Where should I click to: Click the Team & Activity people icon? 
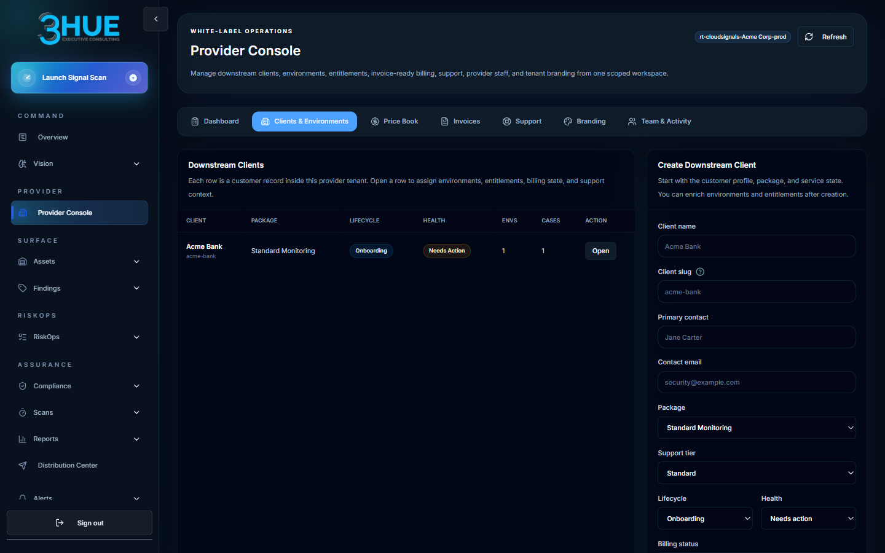[632, 122]
